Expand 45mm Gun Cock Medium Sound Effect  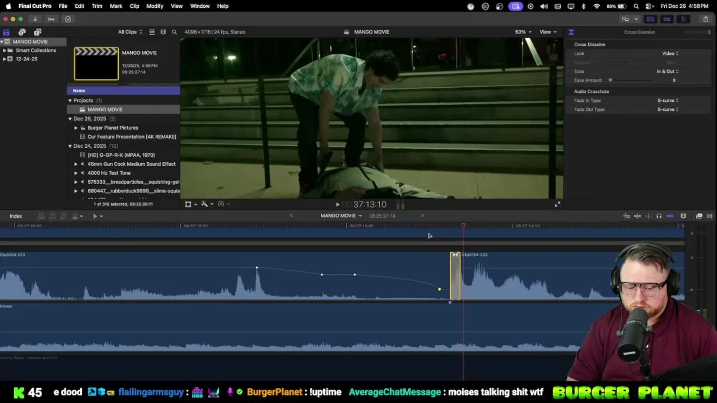coord(76,164)
